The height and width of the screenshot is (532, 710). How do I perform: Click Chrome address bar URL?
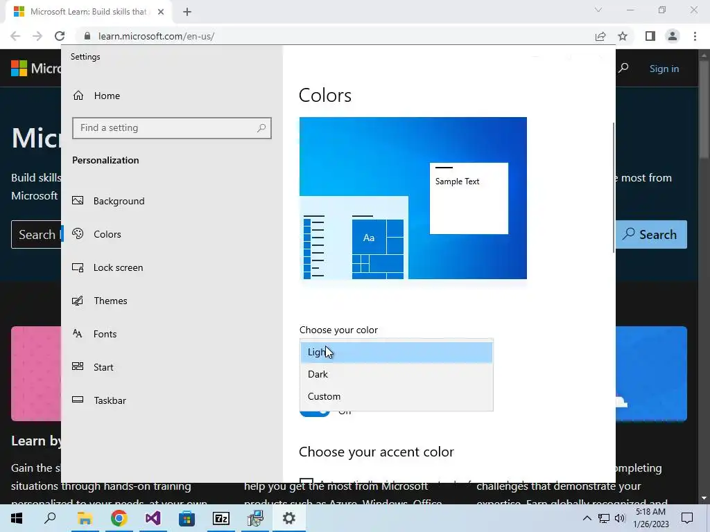156,36
